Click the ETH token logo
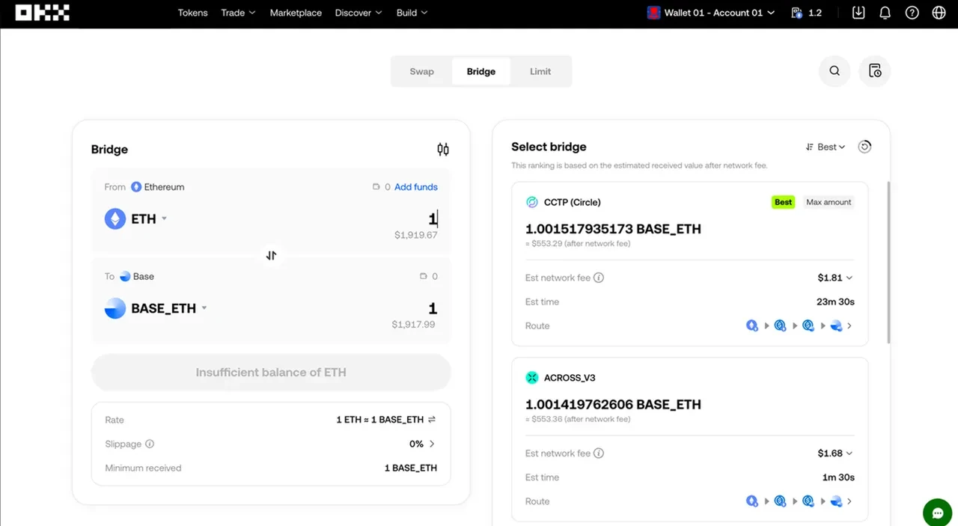 [x=115, y=218]
